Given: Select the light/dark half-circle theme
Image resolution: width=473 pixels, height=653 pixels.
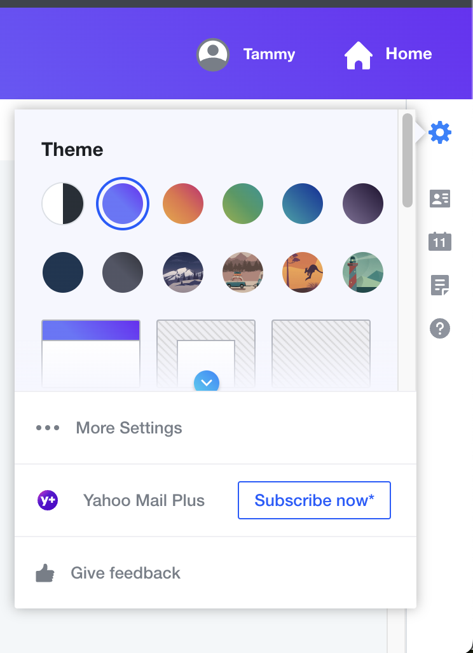Looking at the screenshot, I should point(63,204).
